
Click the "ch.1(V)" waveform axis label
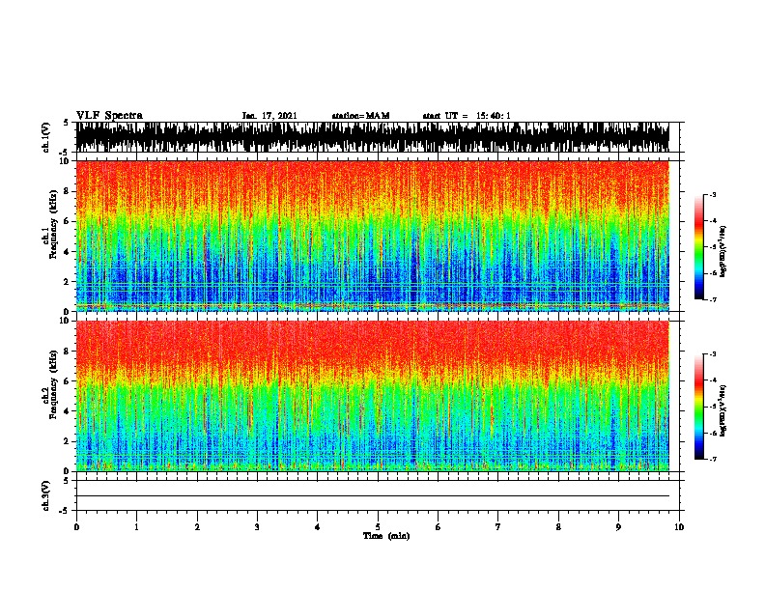[x=46, y=137]
